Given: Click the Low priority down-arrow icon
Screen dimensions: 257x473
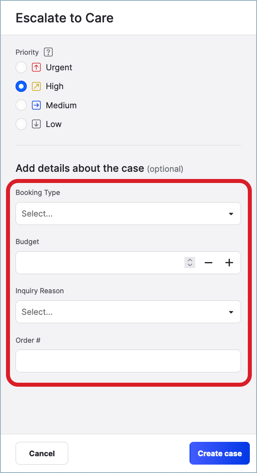Looking at the screenshot, I should click(x=36, y=124).
